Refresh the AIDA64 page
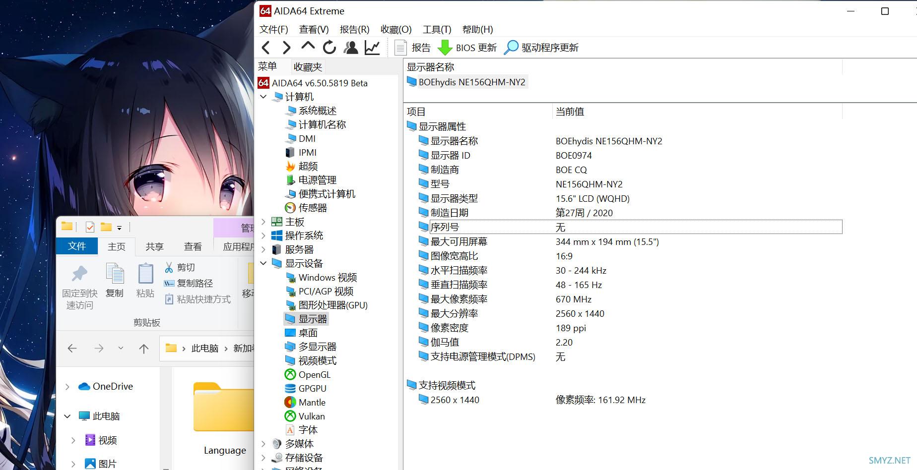The width and height of the screenshot is (917, 470). coord(329,48)
